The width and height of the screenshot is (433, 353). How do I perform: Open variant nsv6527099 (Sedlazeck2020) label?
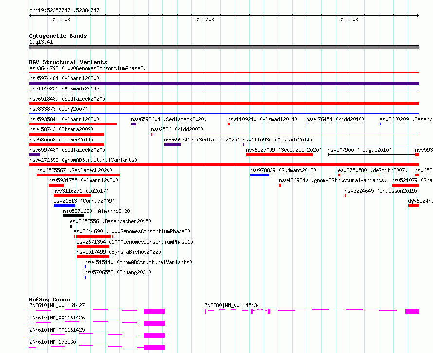(284, 150)
